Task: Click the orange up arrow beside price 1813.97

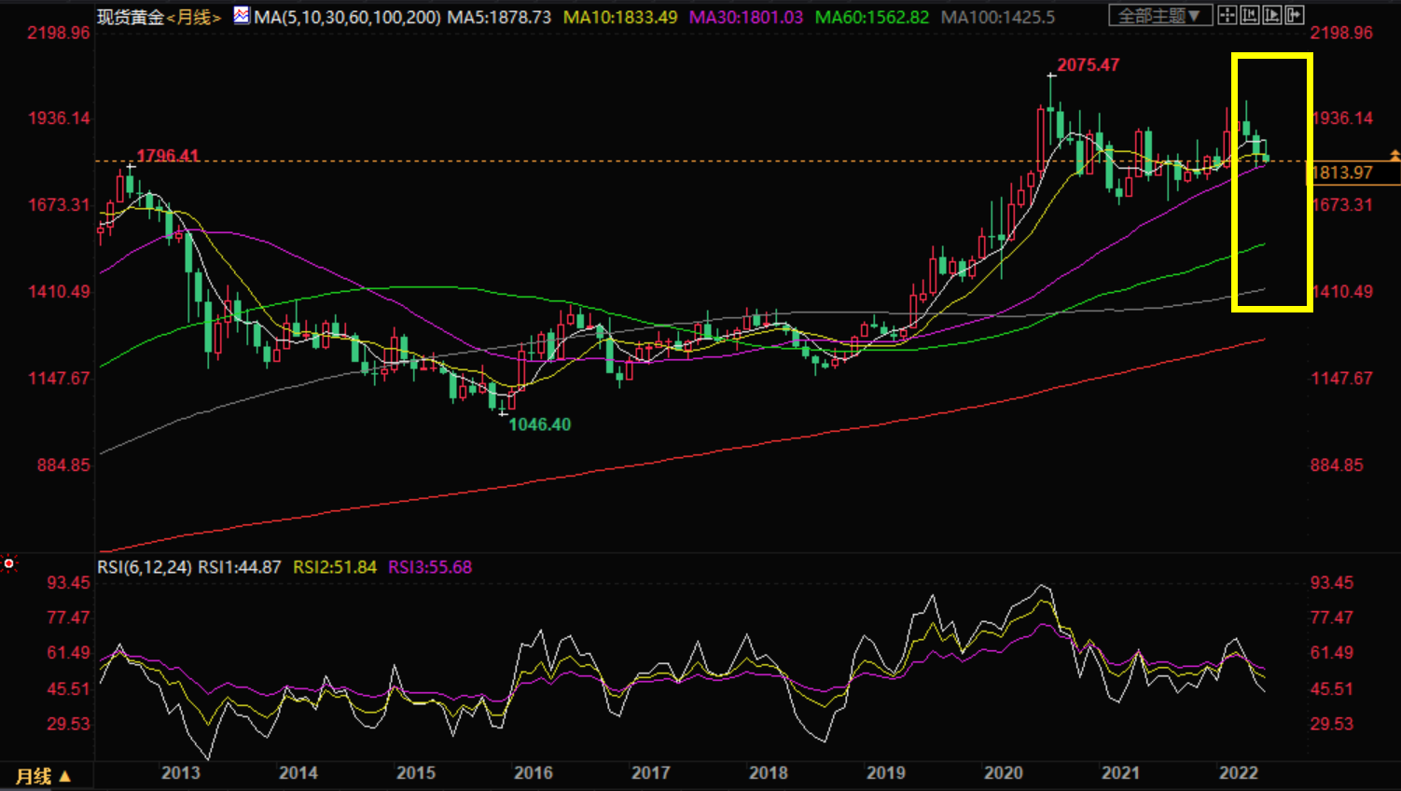Action: point(1394,155)
